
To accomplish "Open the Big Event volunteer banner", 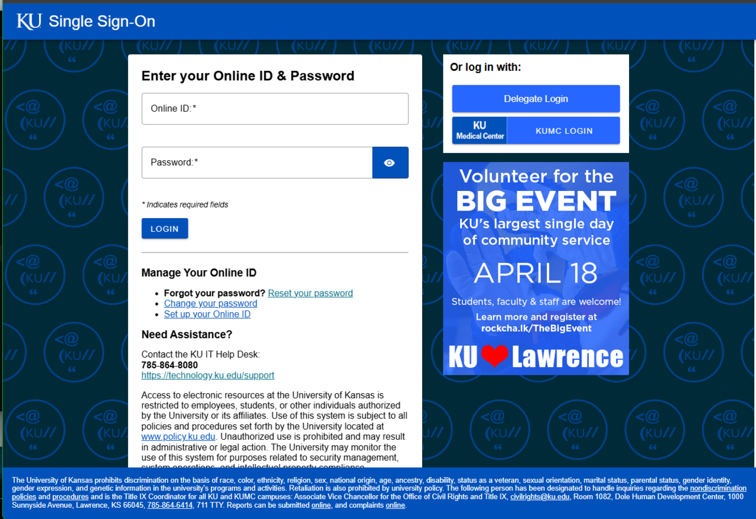I will point(536,268).
